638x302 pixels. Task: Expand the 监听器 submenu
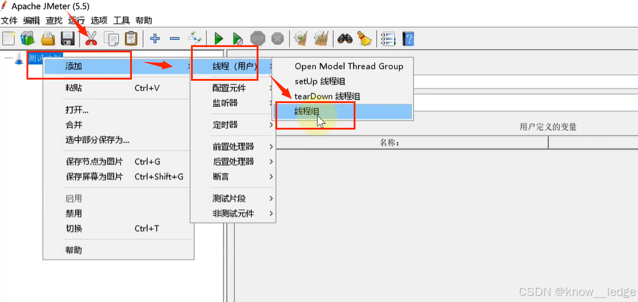coord(233,103)
